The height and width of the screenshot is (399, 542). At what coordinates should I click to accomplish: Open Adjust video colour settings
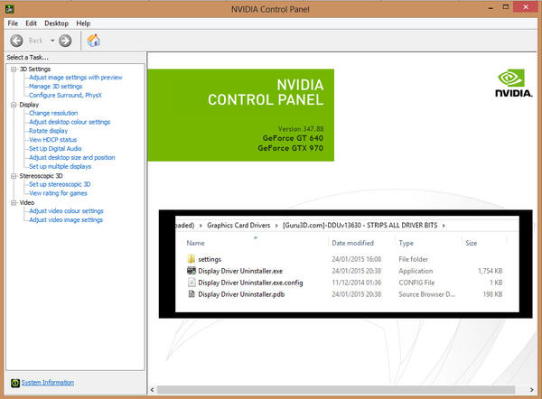(x=66, y=210)
